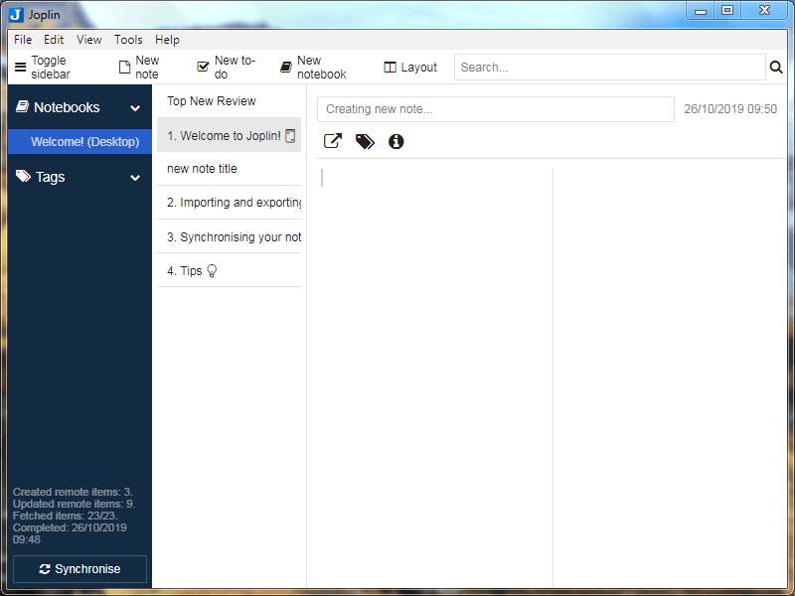795x596 pixels.
Task: Open the 2. Importing and exporting note
Action: pyautogui.click(x=229, y=203)
